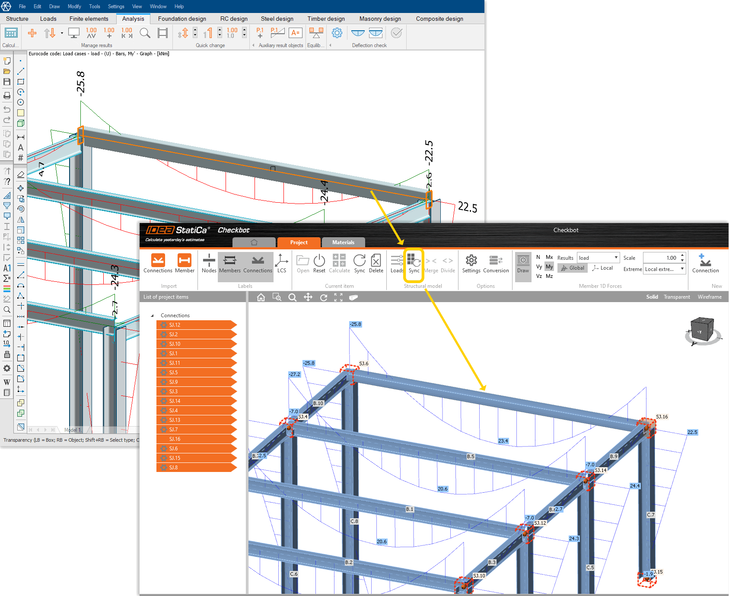
Task: Select the Vy force component
Action: (539, 267)
